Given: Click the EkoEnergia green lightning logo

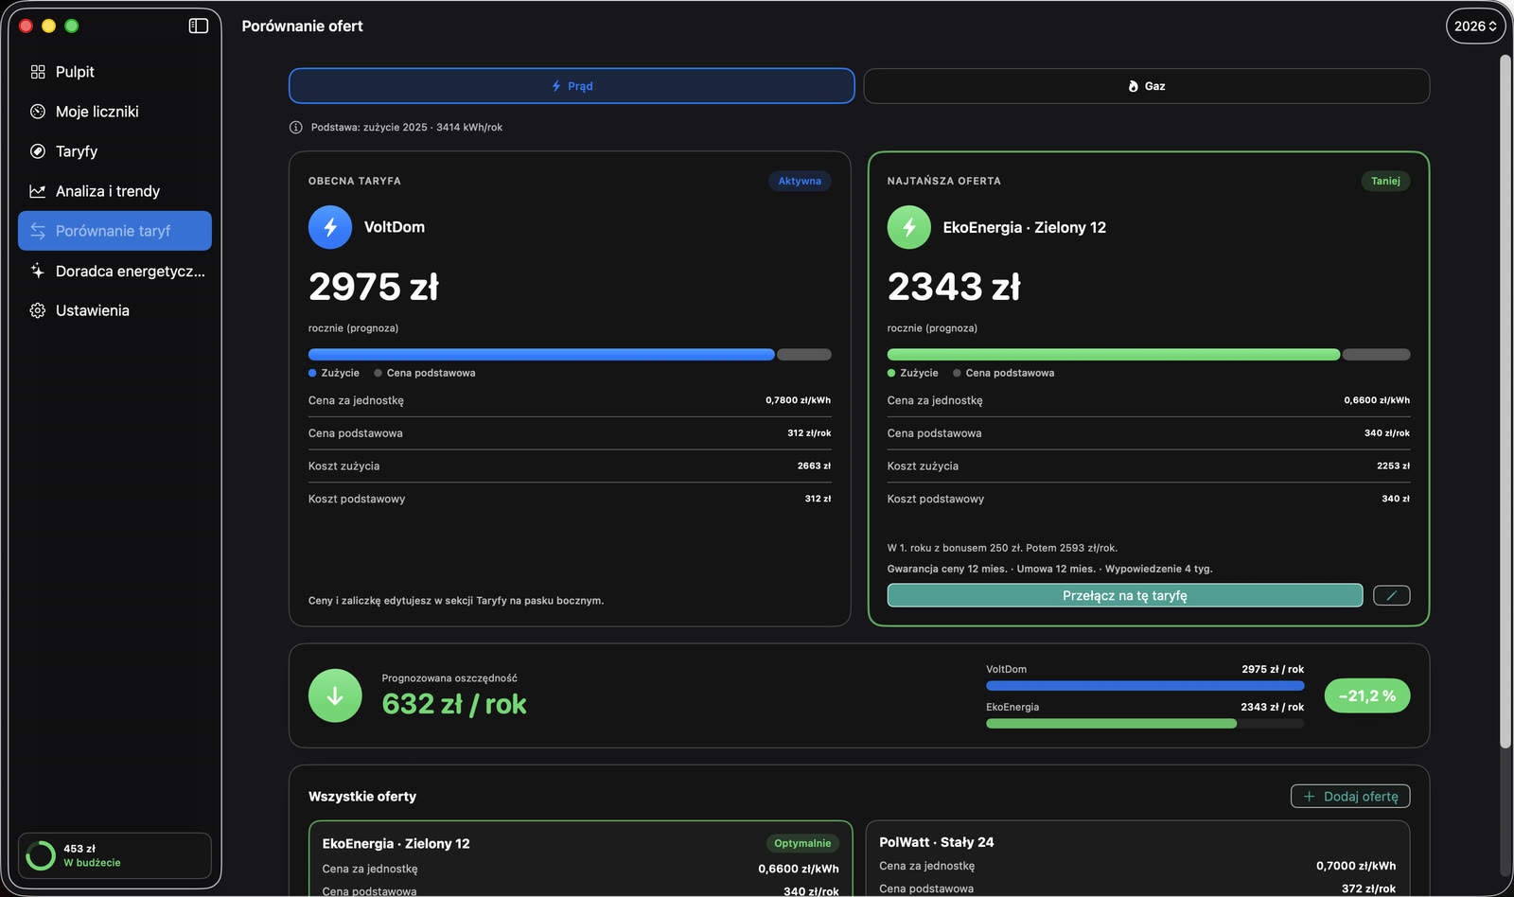Looking at the screenshot, I should pyautogui.click(x=909, y=227).
